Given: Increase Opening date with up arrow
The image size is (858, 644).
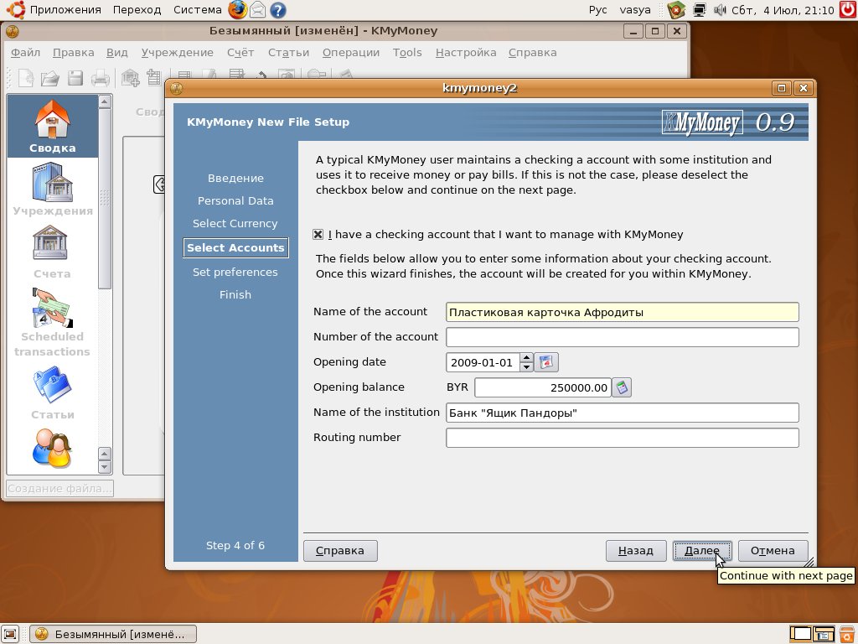Looking at the screenshot, I should pyautogui.click(x=526, y=358).
